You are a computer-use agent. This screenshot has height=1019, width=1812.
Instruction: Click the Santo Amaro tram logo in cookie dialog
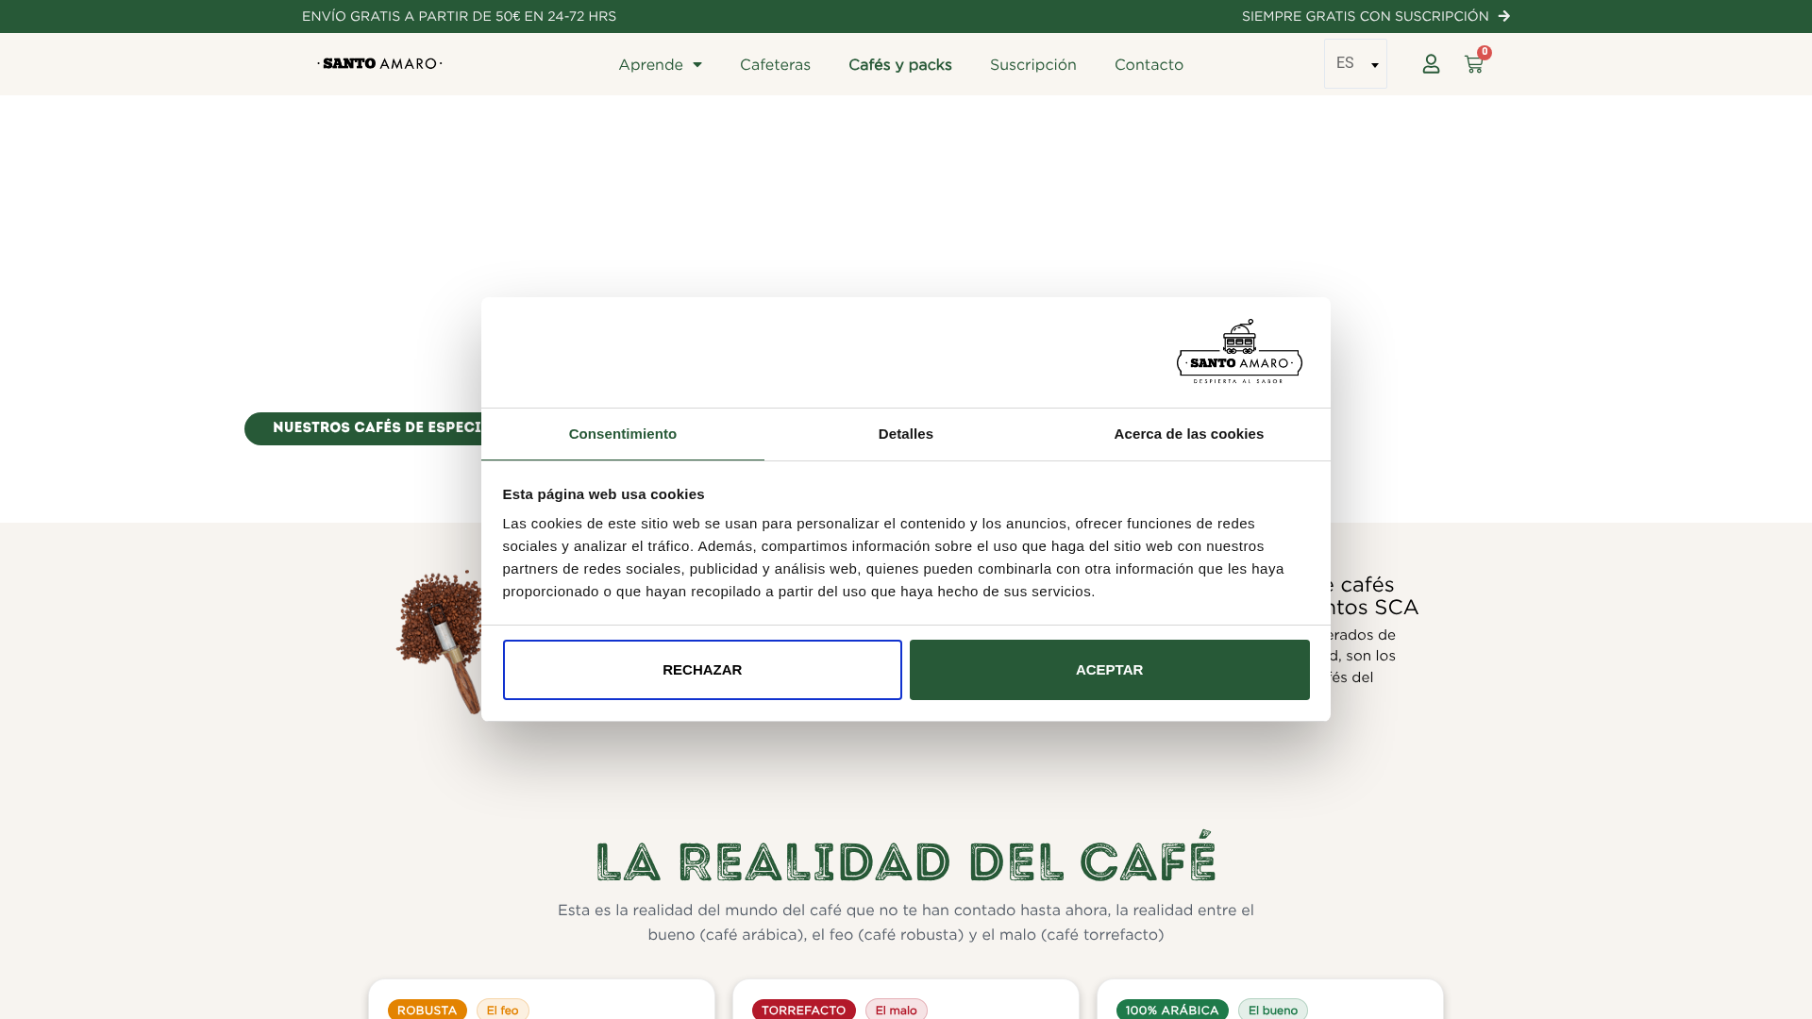1239,351
